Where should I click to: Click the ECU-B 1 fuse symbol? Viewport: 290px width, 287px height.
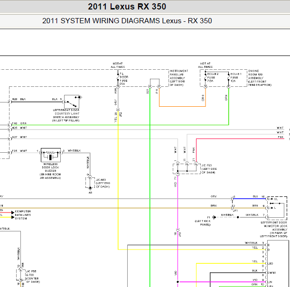pyautogui.click(x=229, y=77)
